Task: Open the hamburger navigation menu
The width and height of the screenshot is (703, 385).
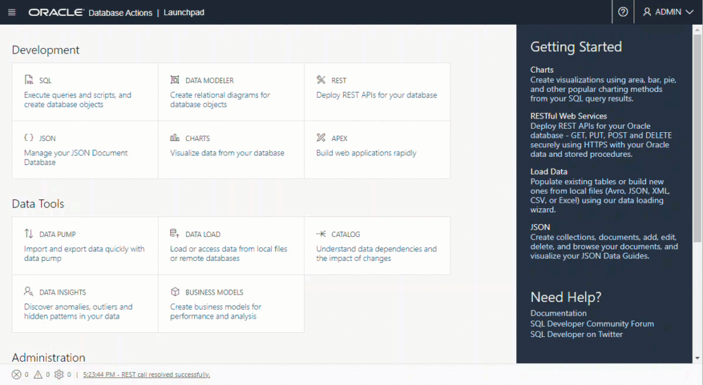Action: tap(12, 12)
